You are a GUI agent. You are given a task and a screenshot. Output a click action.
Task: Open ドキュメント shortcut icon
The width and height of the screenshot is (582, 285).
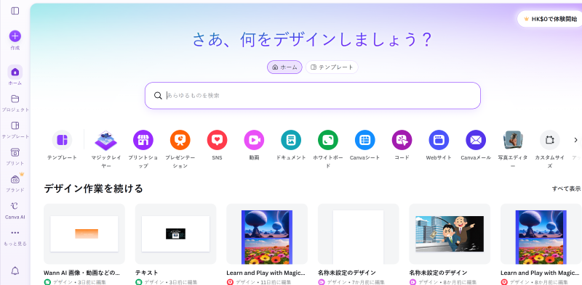pos(291,140)
